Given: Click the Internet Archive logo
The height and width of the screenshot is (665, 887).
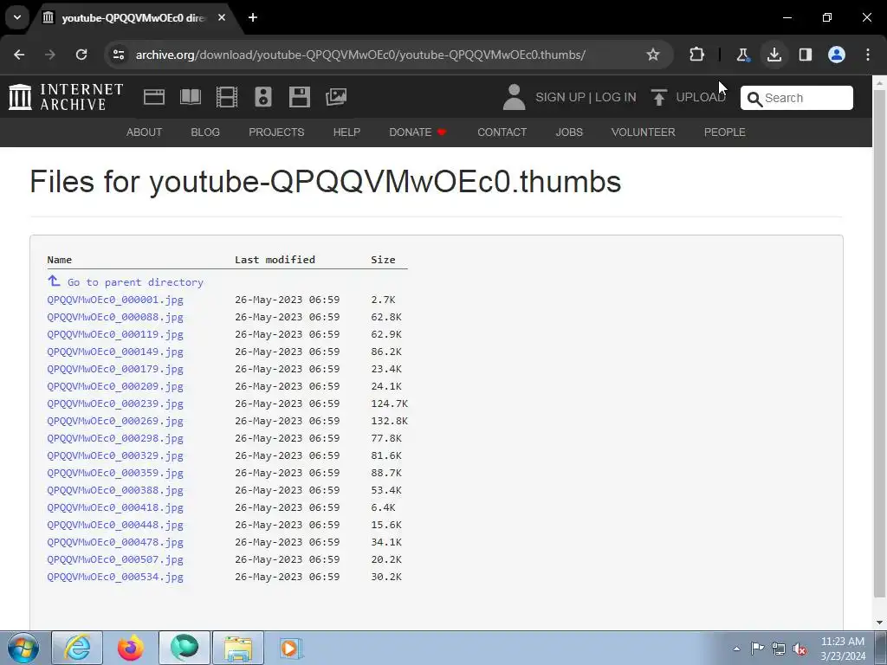Looking at the screenshot, I should pyautogui.click(x=66, y=97).
